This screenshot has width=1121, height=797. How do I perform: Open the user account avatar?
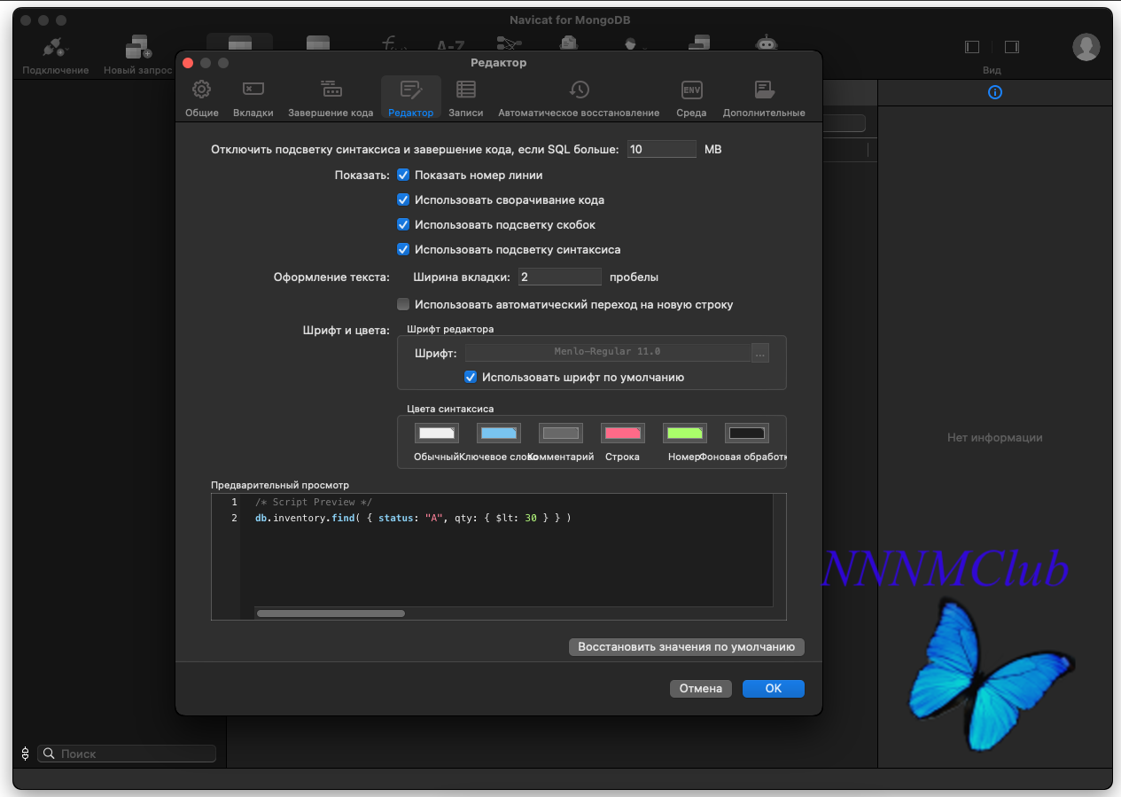(x=1086, y=47)
